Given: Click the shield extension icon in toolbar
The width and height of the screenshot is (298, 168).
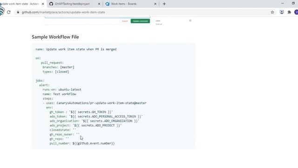Looking at the screenshot, I should click(282, 12).
